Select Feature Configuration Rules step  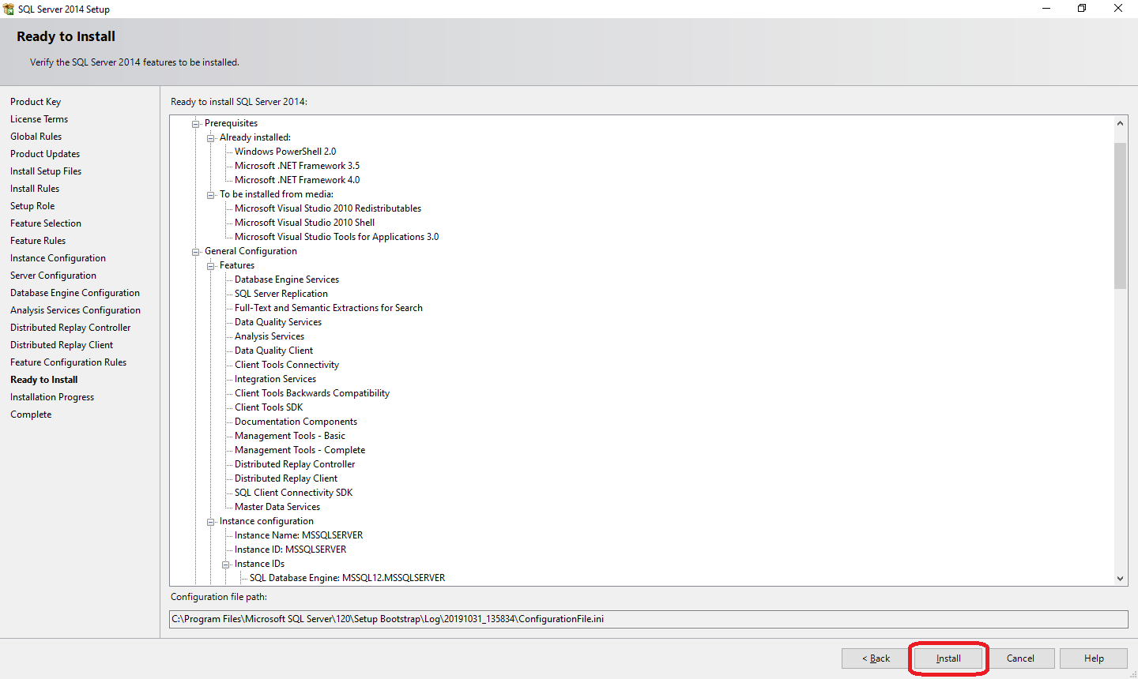(68, 362)
